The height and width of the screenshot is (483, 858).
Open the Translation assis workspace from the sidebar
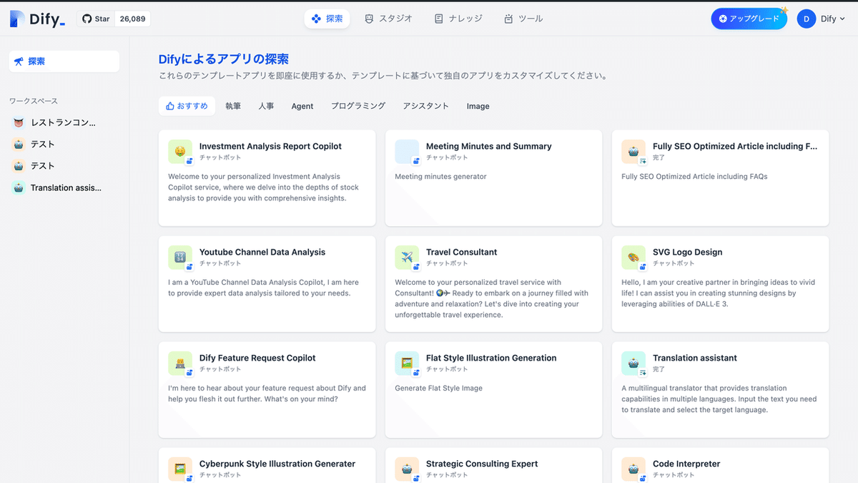tap(63, 187)
